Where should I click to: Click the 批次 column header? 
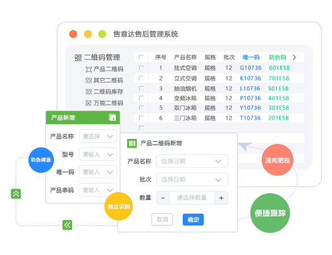(x=229, y=57)
